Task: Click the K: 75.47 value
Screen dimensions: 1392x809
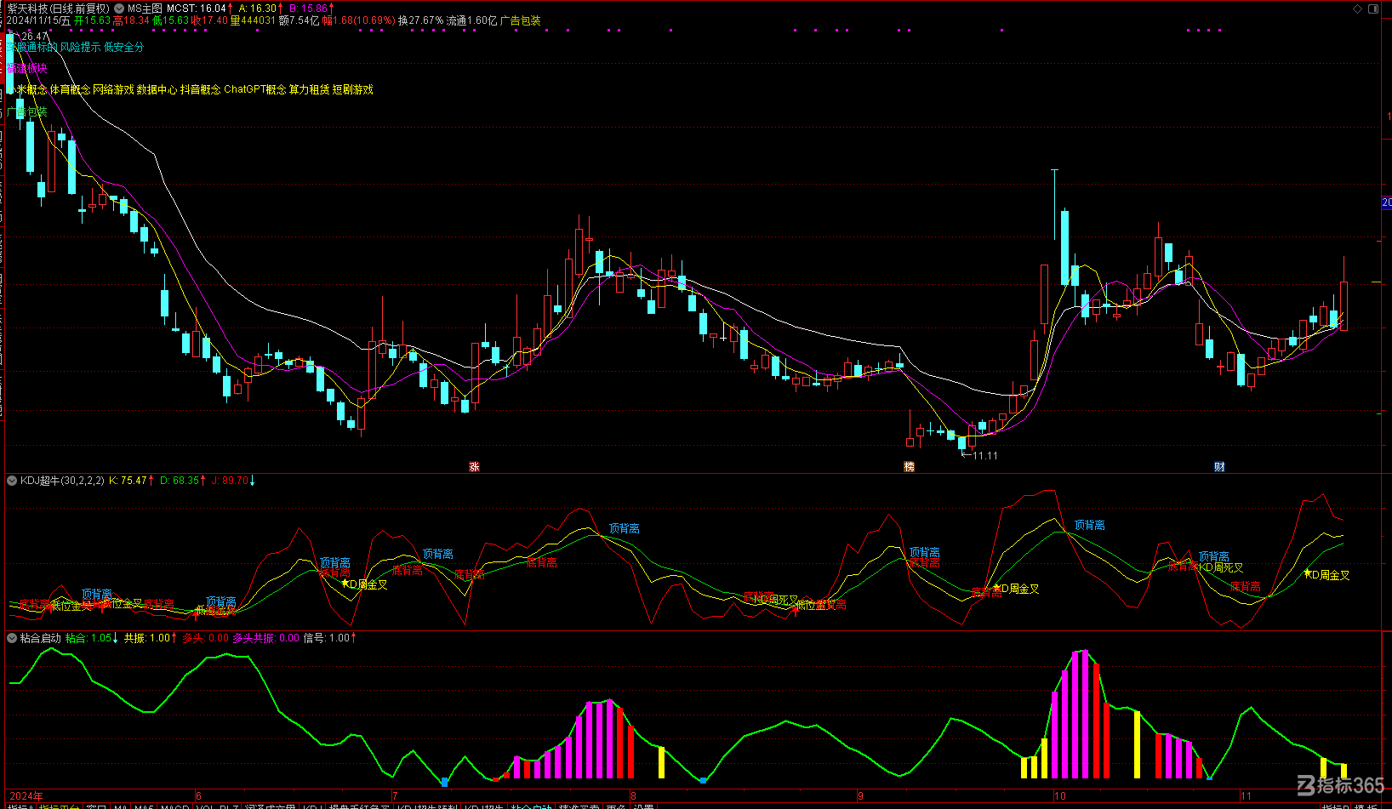Action: 128,481
